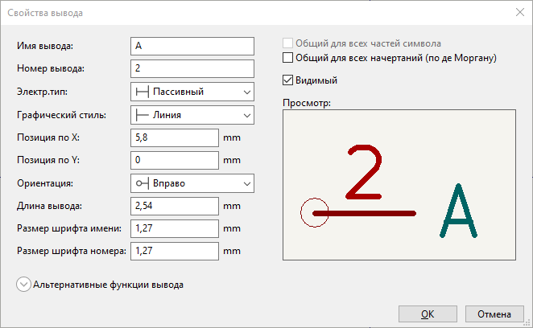
Task: Click the pin origin circle in preview
Action: [314, 213]
